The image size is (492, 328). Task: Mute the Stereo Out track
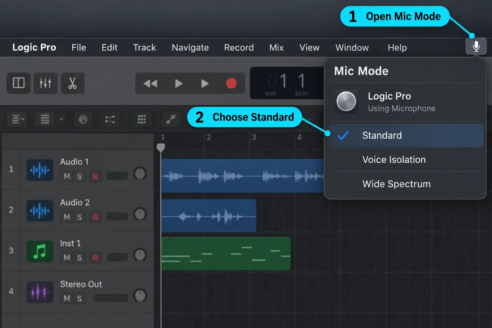point(67,298)
